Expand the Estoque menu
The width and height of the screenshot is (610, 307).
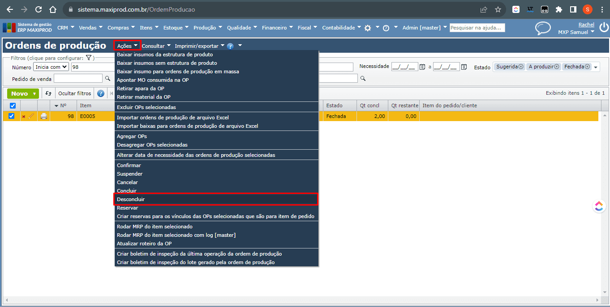click(176, 28)
